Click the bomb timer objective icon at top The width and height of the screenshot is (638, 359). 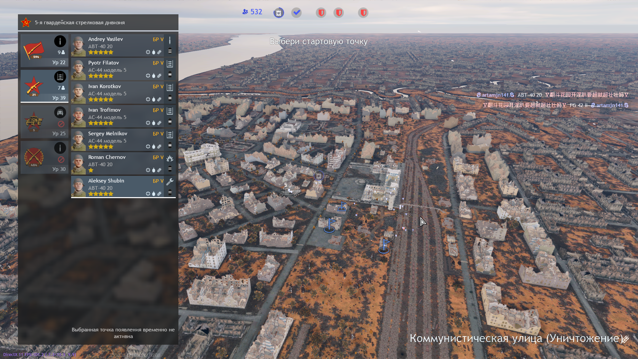(278, 13)
